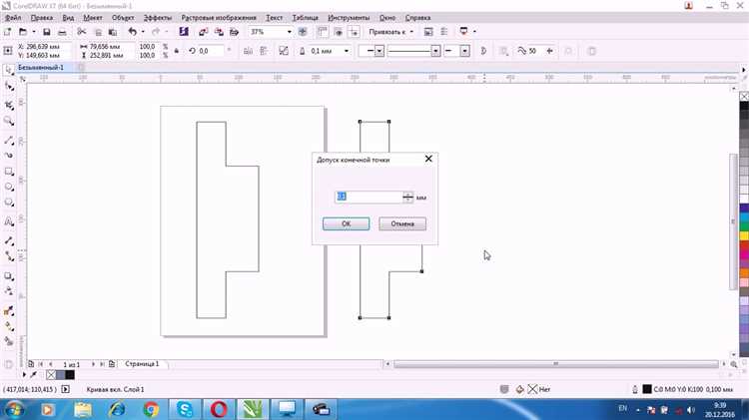The image size is (749, 420).
Task: Toggle the lock ratio padlock
Action: point(174,50)
